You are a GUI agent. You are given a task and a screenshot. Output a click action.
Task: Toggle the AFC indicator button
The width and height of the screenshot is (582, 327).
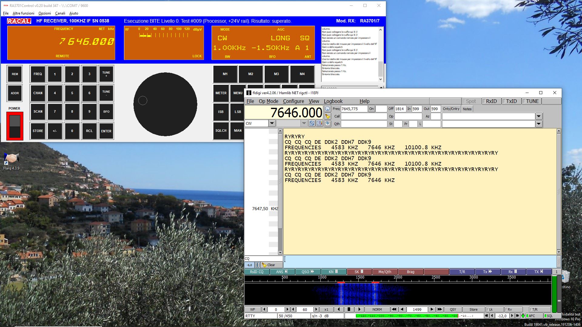tap(534, 316)
